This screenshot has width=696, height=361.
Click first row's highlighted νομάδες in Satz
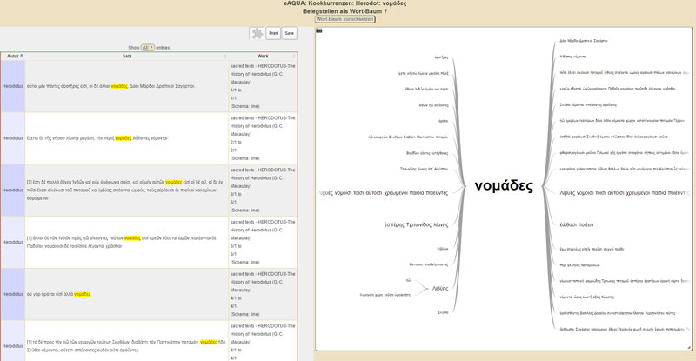(x=119, y=86)
